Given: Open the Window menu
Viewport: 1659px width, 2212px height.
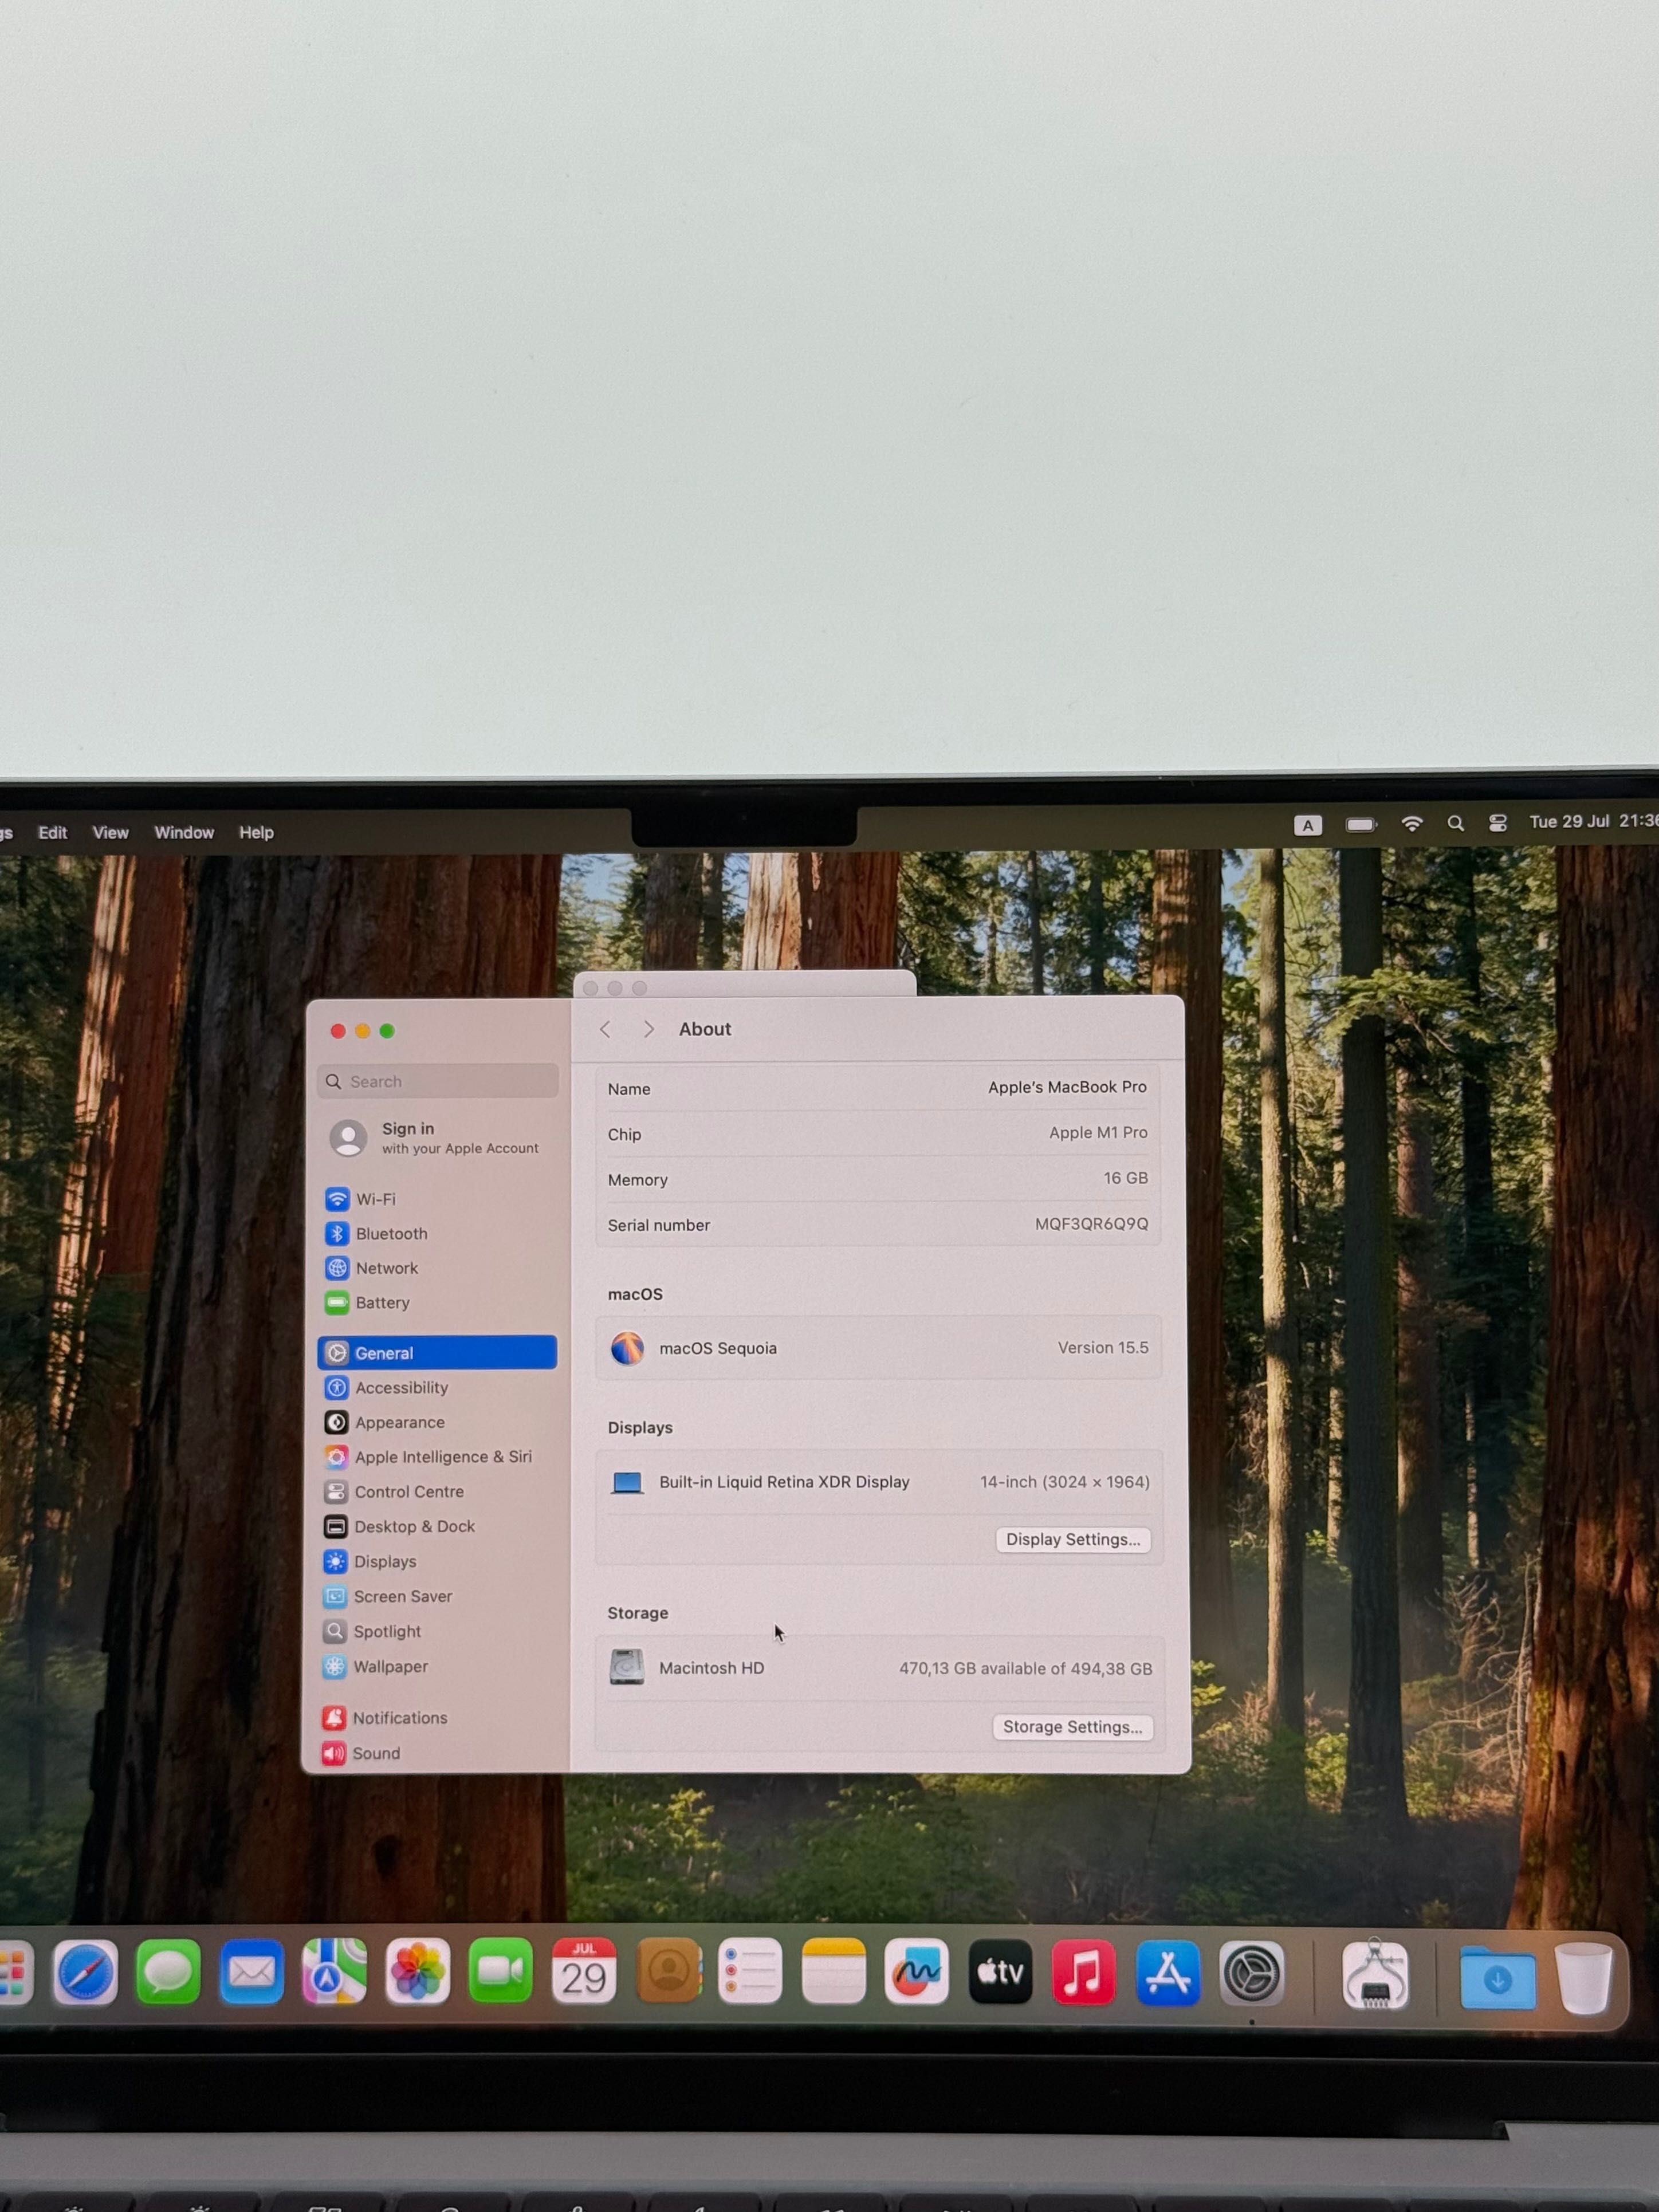Looking at the screenshot, I should coord(184,832).
